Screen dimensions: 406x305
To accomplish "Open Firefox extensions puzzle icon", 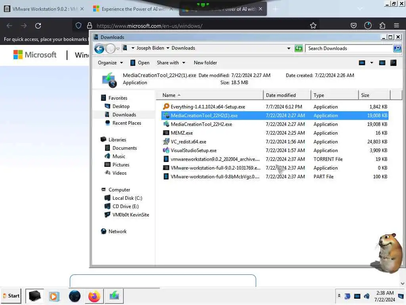I will tap(382, 25).
